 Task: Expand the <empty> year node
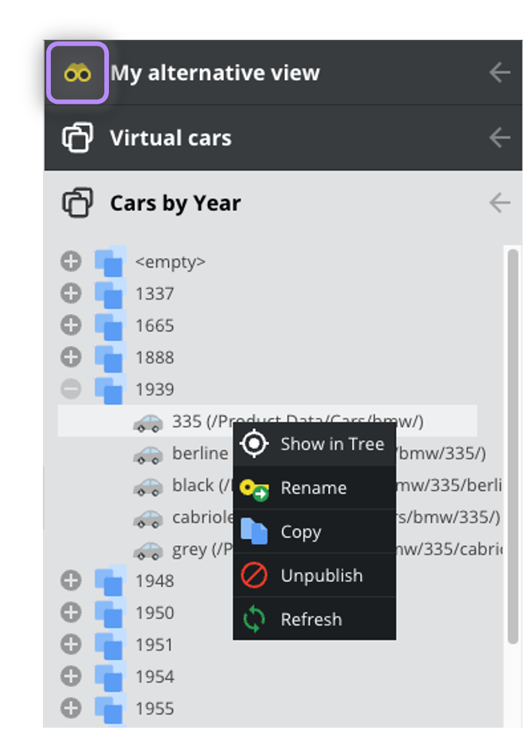click(71, 261)
